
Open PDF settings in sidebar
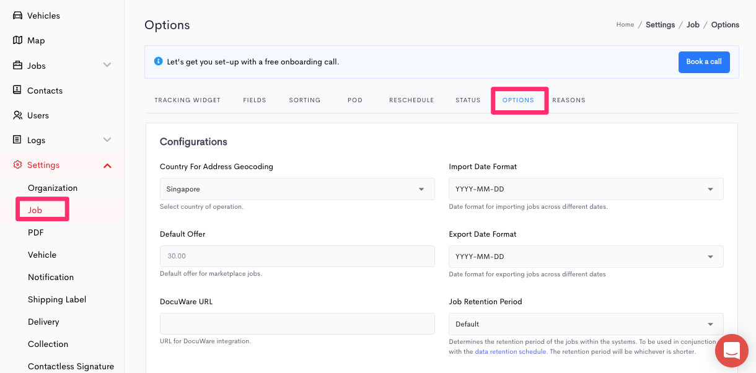tap(36, 232)
